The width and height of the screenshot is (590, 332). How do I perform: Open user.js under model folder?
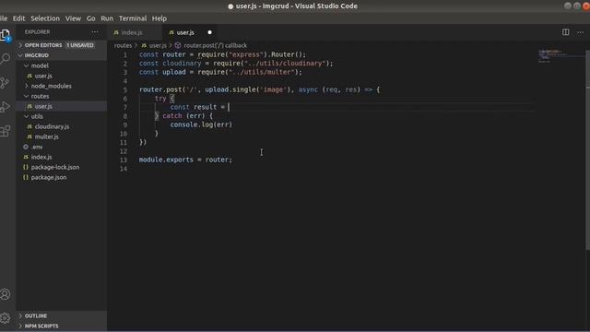tap(43, 76)
